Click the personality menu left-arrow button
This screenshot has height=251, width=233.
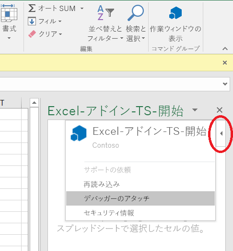click(221, 133)
